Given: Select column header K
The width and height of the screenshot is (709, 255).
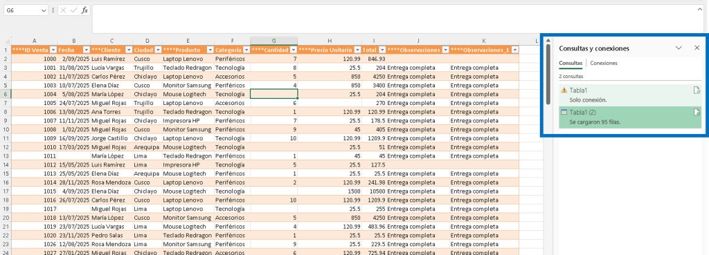Looking at the screenshot, I should tap(484, 41).
